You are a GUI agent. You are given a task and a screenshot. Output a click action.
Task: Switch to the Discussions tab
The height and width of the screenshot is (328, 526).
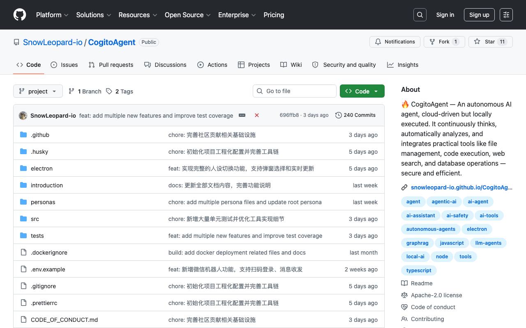click(x=165, y=65)
